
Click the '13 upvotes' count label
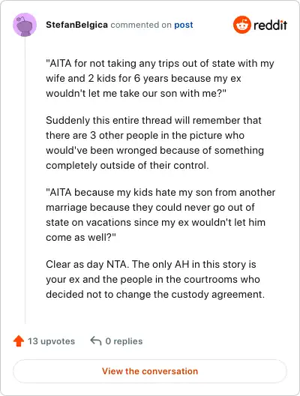[51, 341]
